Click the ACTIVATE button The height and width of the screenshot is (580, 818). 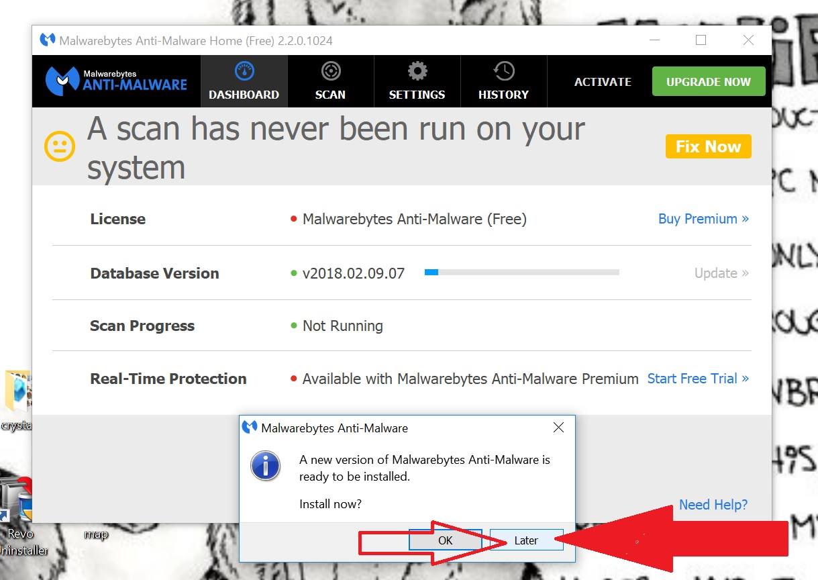[603, 82]
